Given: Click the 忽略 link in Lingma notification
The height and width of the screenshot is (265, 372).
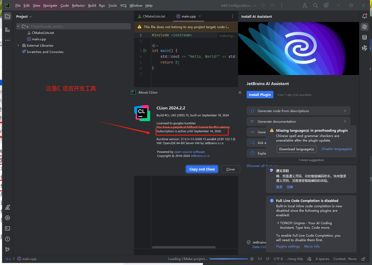Looking at the screenshot, I should (290, 187).
